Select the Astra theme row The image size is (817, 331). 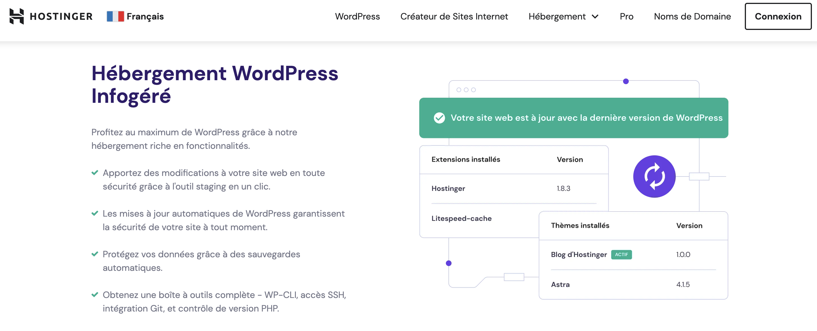[x=633, y=284]
